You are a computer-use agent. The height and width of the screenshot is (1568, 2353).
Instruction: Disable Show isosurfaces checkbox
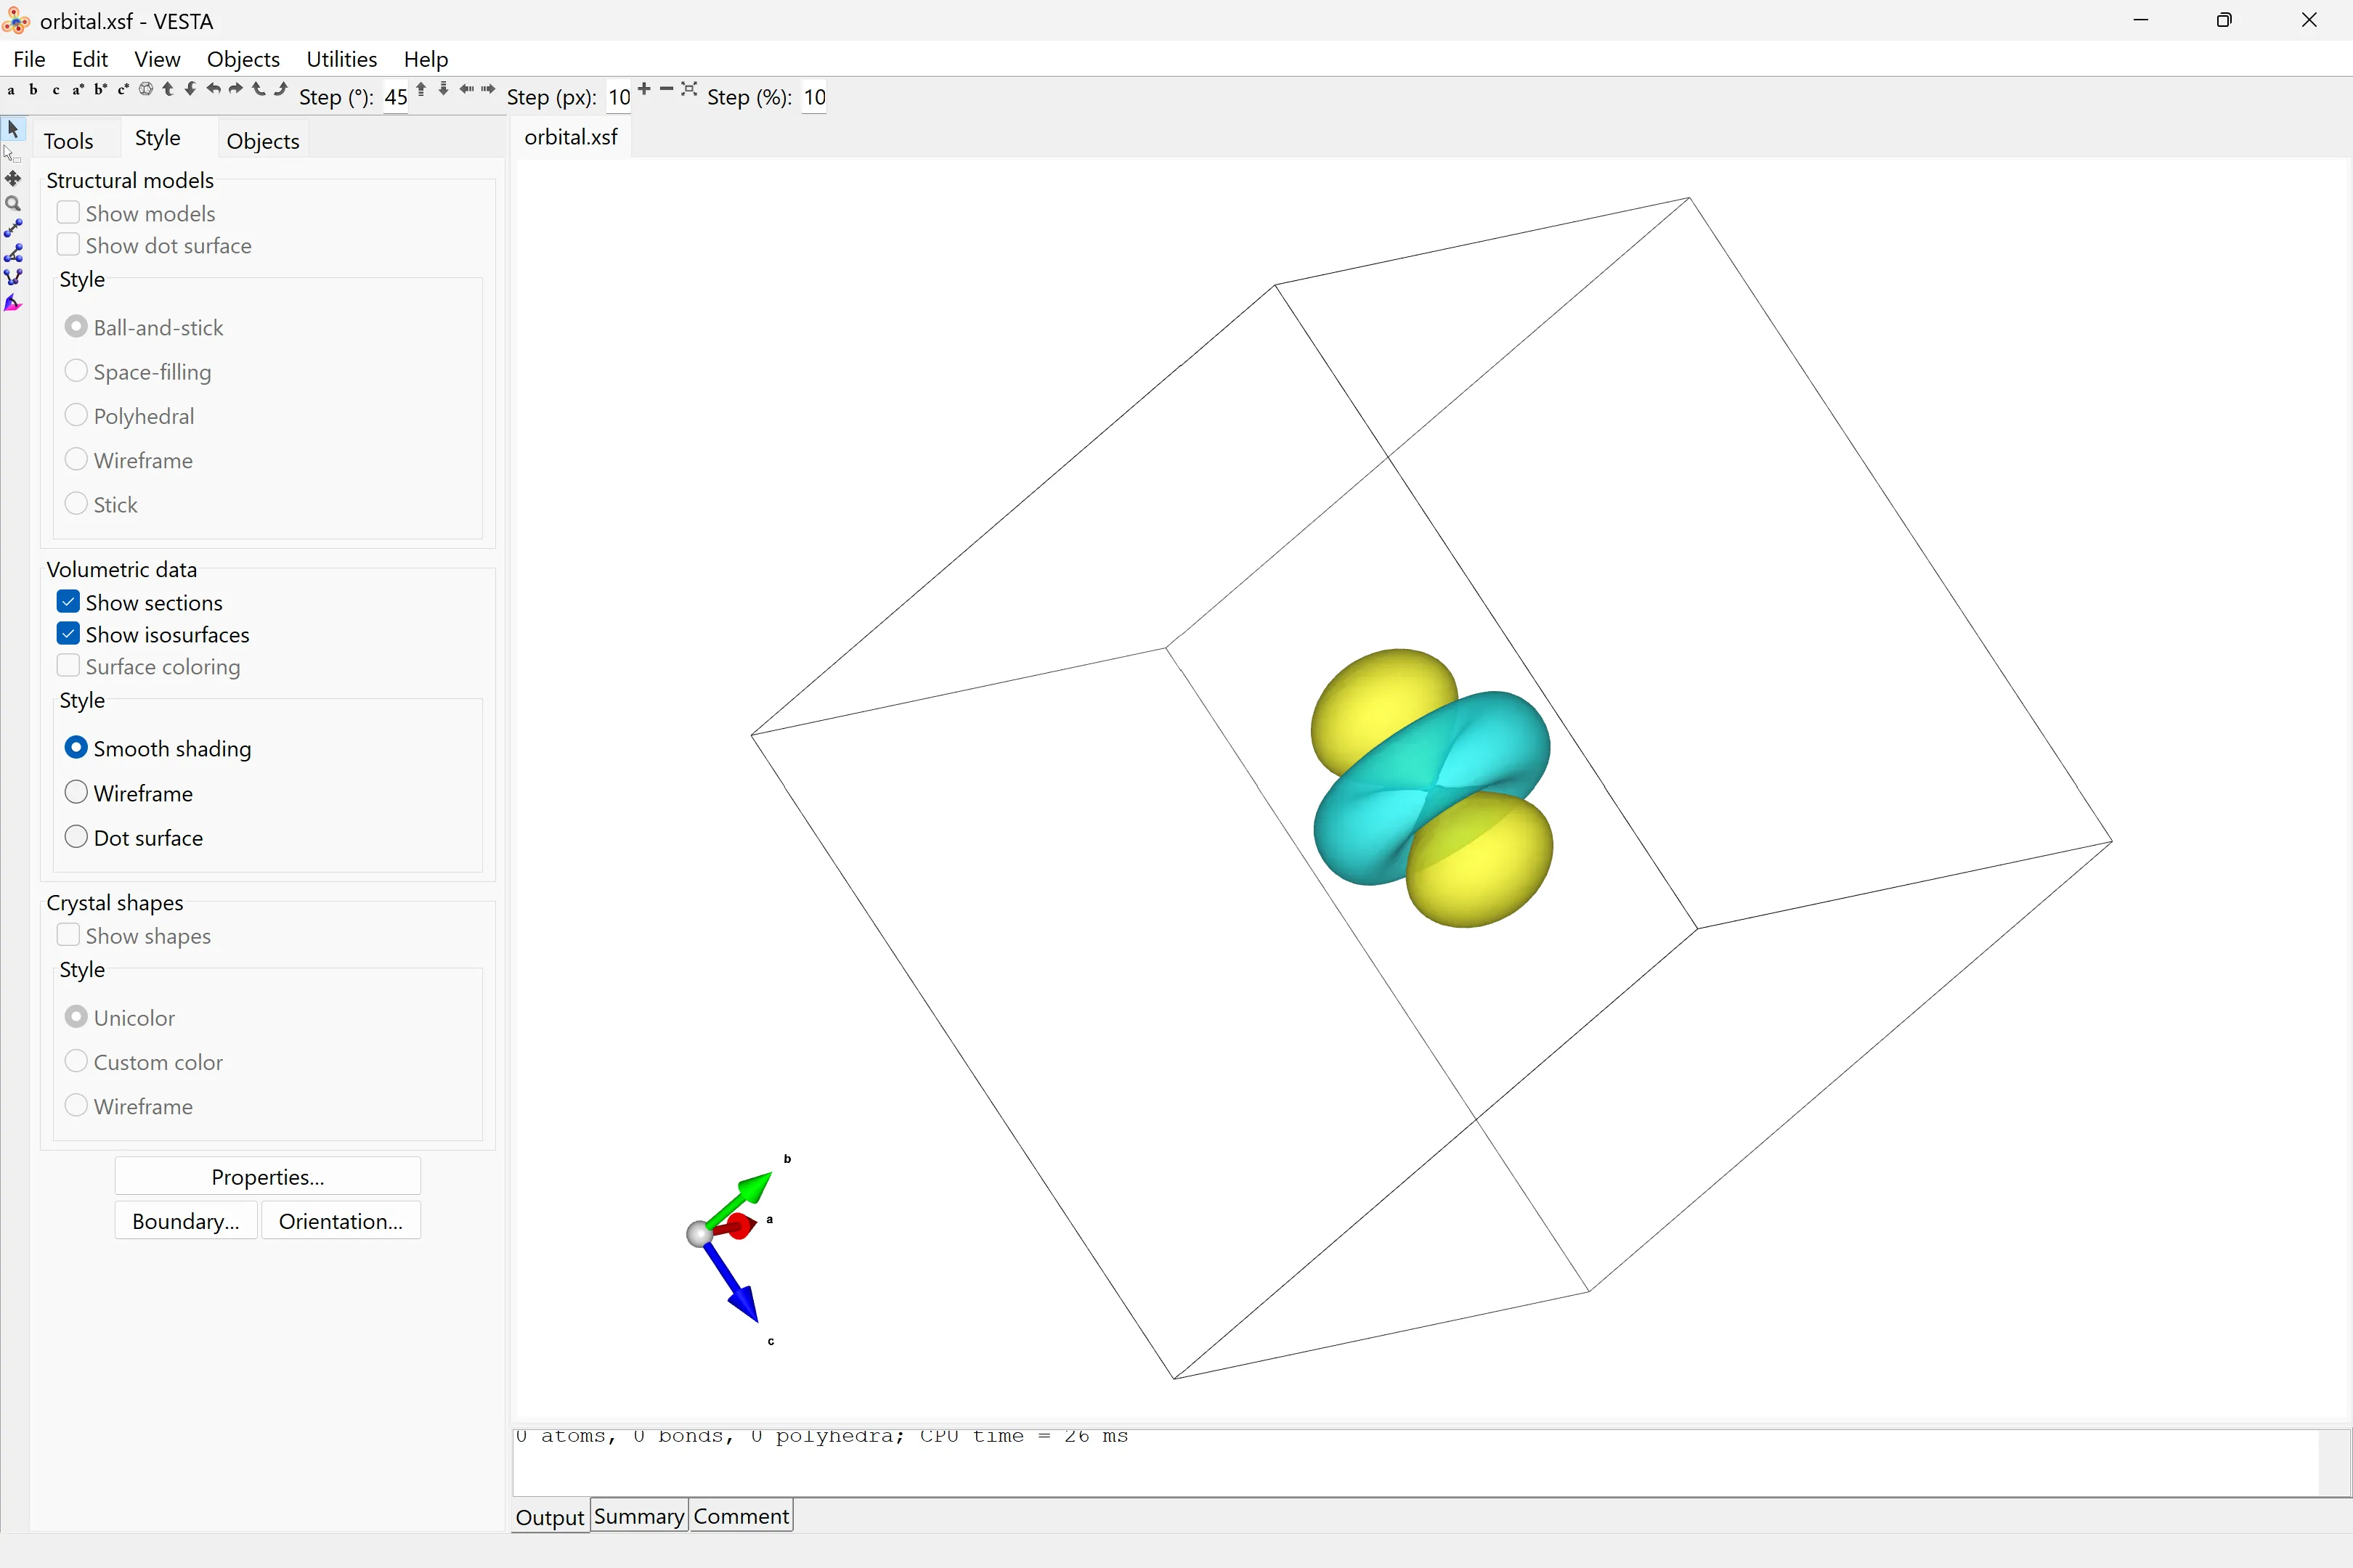click(x=68, y=634)
